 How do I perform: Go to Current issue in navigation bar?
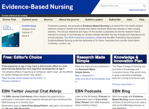(x=30, y=20)
